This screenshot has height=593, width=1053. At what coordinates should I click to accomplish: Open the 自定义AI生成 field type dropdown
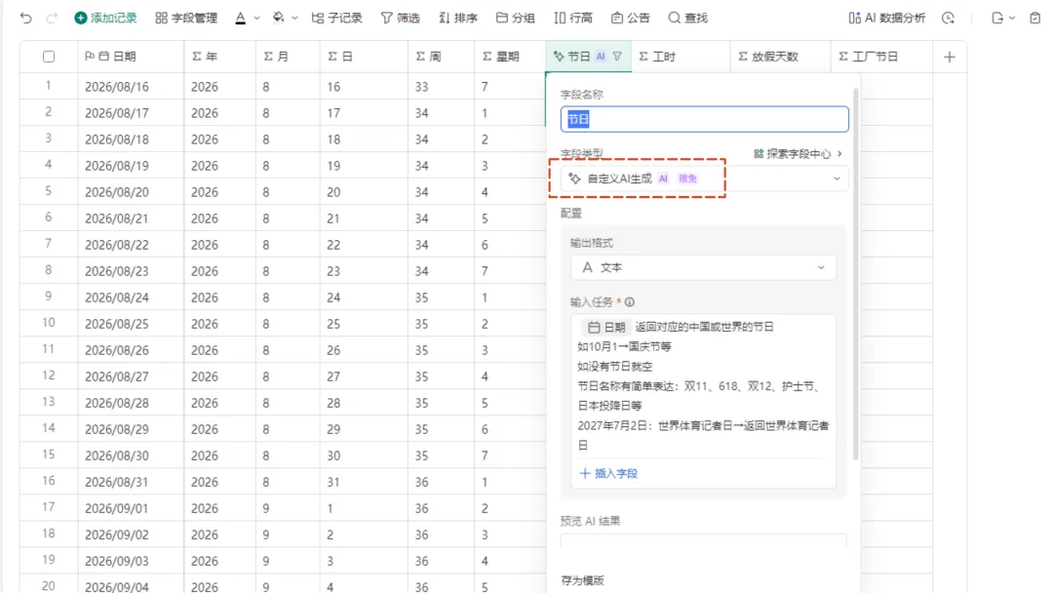tap(705, 178)
